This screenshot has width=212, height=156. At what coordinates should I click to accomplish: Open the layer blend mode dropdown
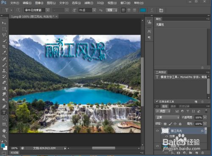pos(167,117)
